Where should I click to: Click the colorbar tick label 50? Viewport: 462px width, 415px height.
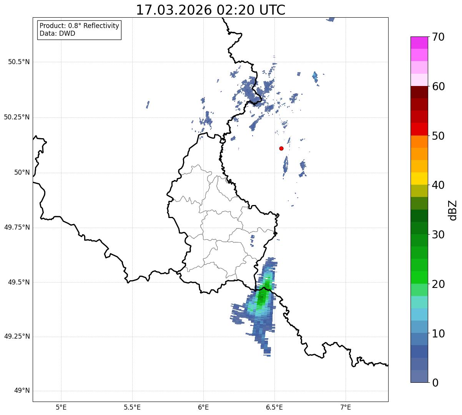[439, 136]
